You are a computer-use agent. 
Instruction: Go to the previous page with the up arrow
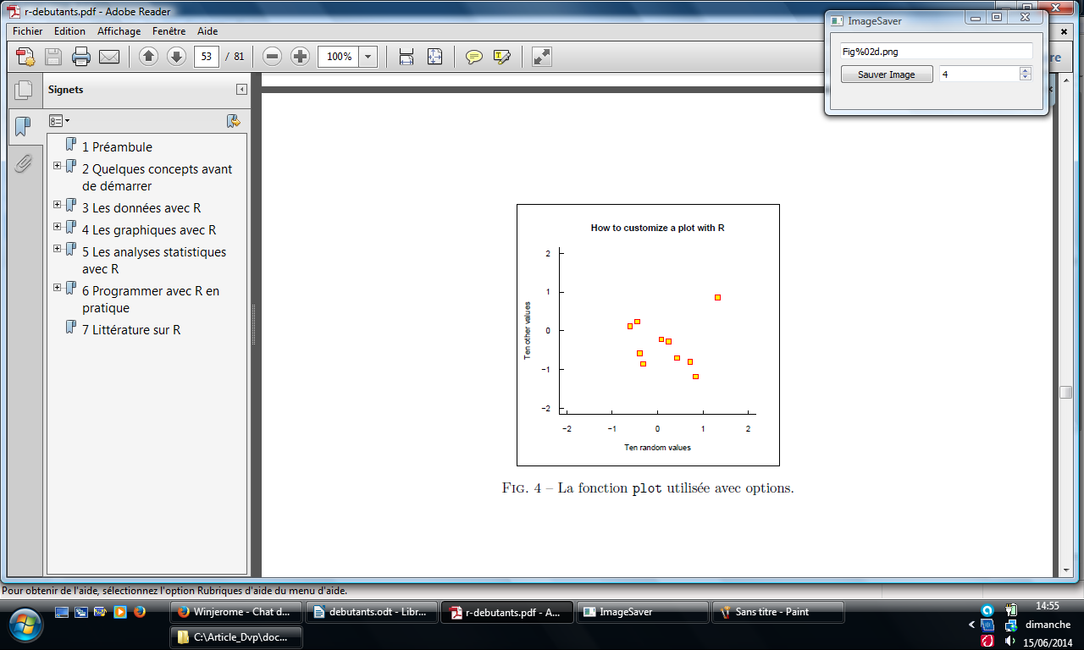(x=148, y=57)
